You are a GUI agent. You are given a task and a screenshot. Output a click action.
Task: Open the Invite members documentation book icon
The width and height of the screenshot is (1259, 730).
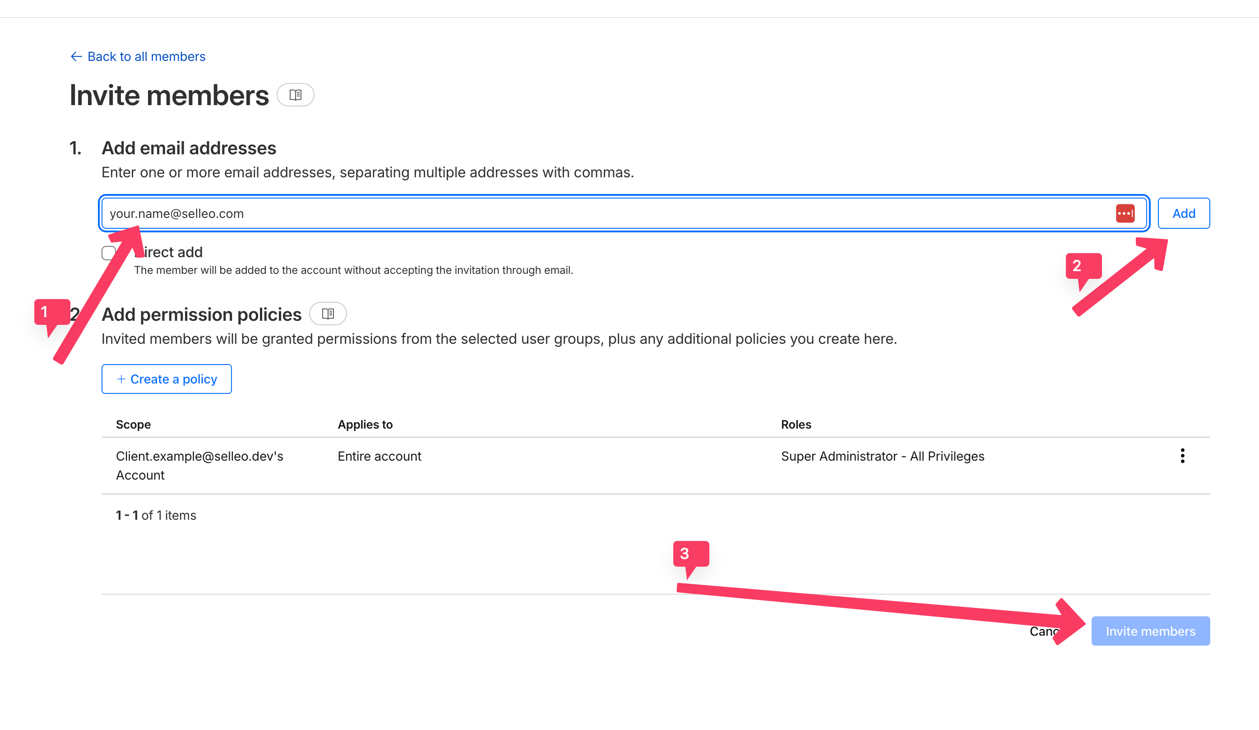point(295,95)
